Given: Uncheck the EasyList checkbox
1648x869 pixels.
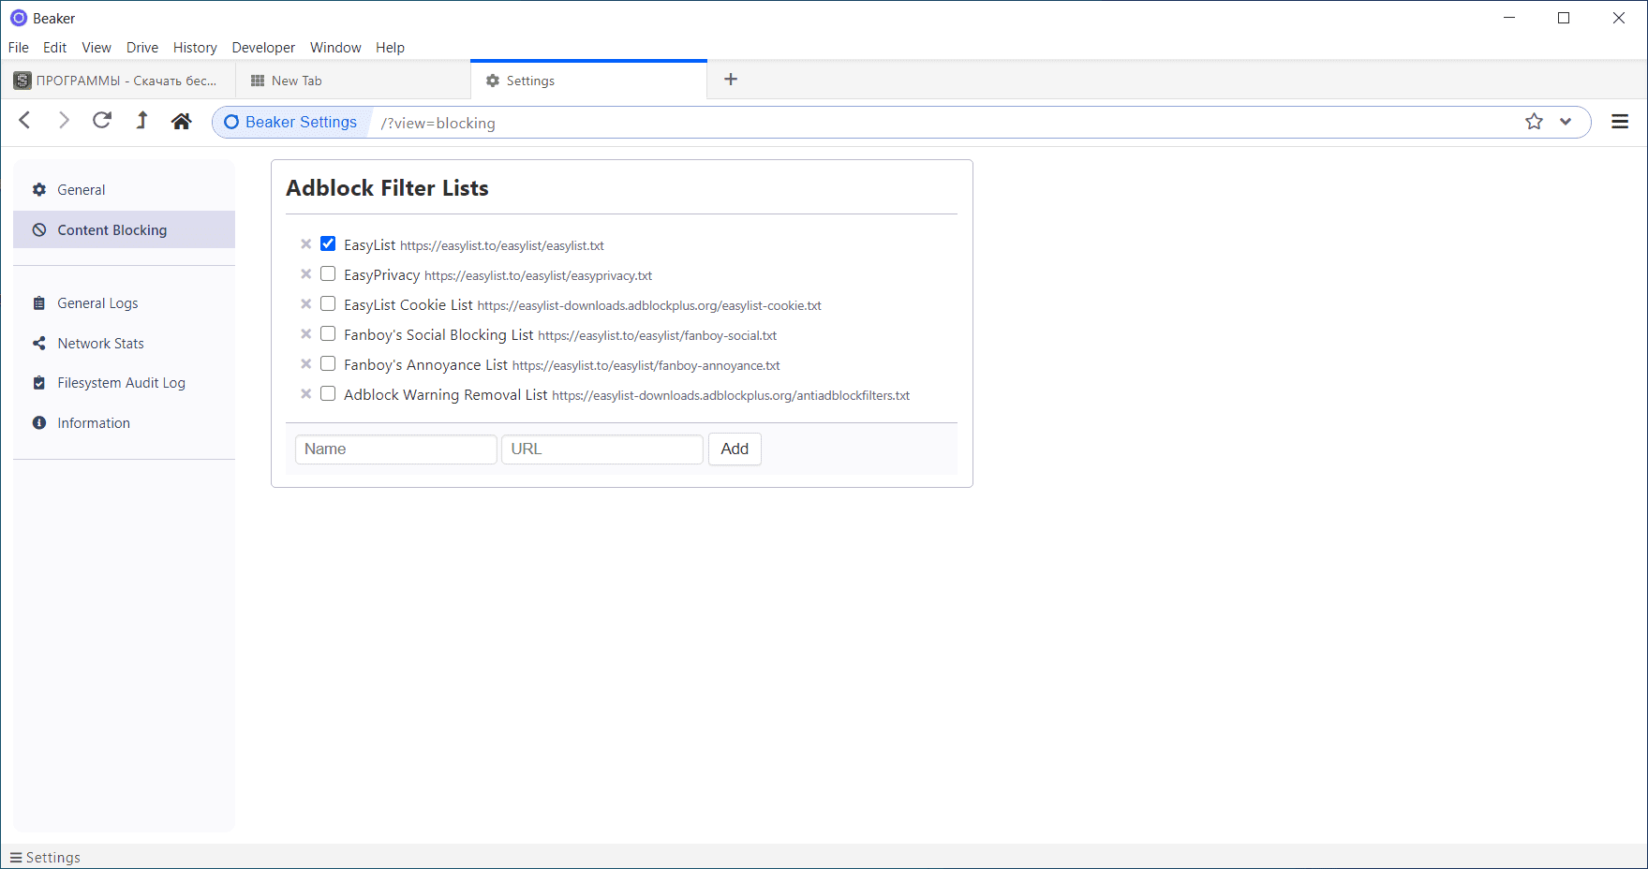Looking at the screenshot, I should (328, 243).
